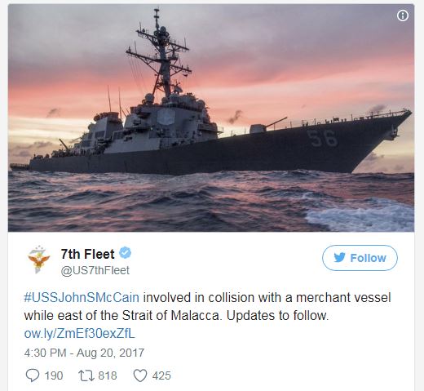Open the 4:30 PM - Aug 20, 2017 timestamp

(x=84, y=353)
